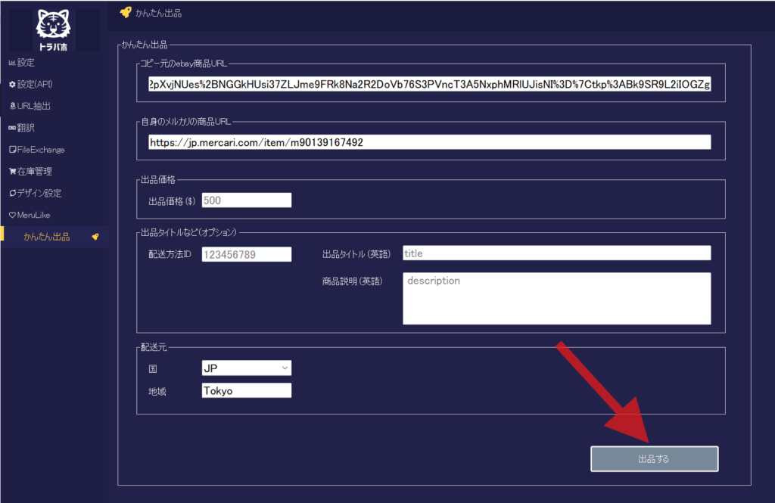Click the 商品説明 description text area
The image size is (775, 503).
click(x=556, y=298)
